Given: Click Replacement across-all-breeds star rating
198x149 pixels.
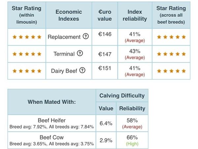Looking at the screenshot, I should (x=171, y=37).
